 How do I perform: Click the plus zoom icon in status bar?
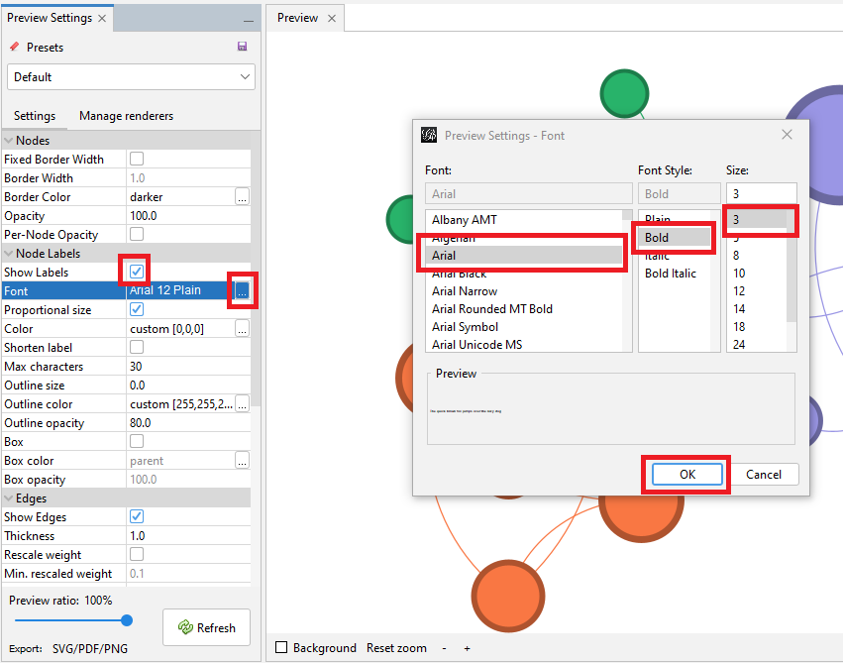pos(467,647)
